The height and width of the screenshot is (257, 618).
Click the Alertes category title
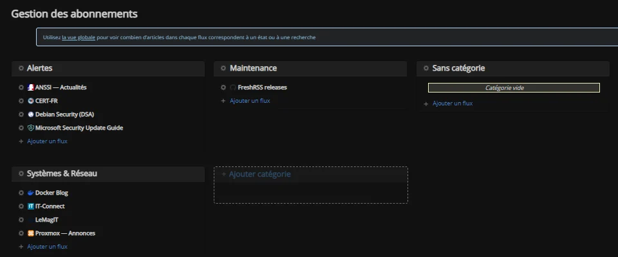point(39,68)
